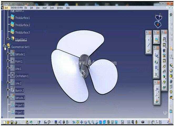174x126 pixels.
Task: Click the Shell tool in right toolbar
Action: click(171, 81)
